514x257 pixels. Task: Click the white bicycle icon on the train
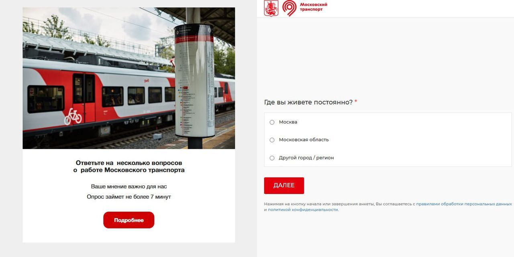click(x=73, y=117)
